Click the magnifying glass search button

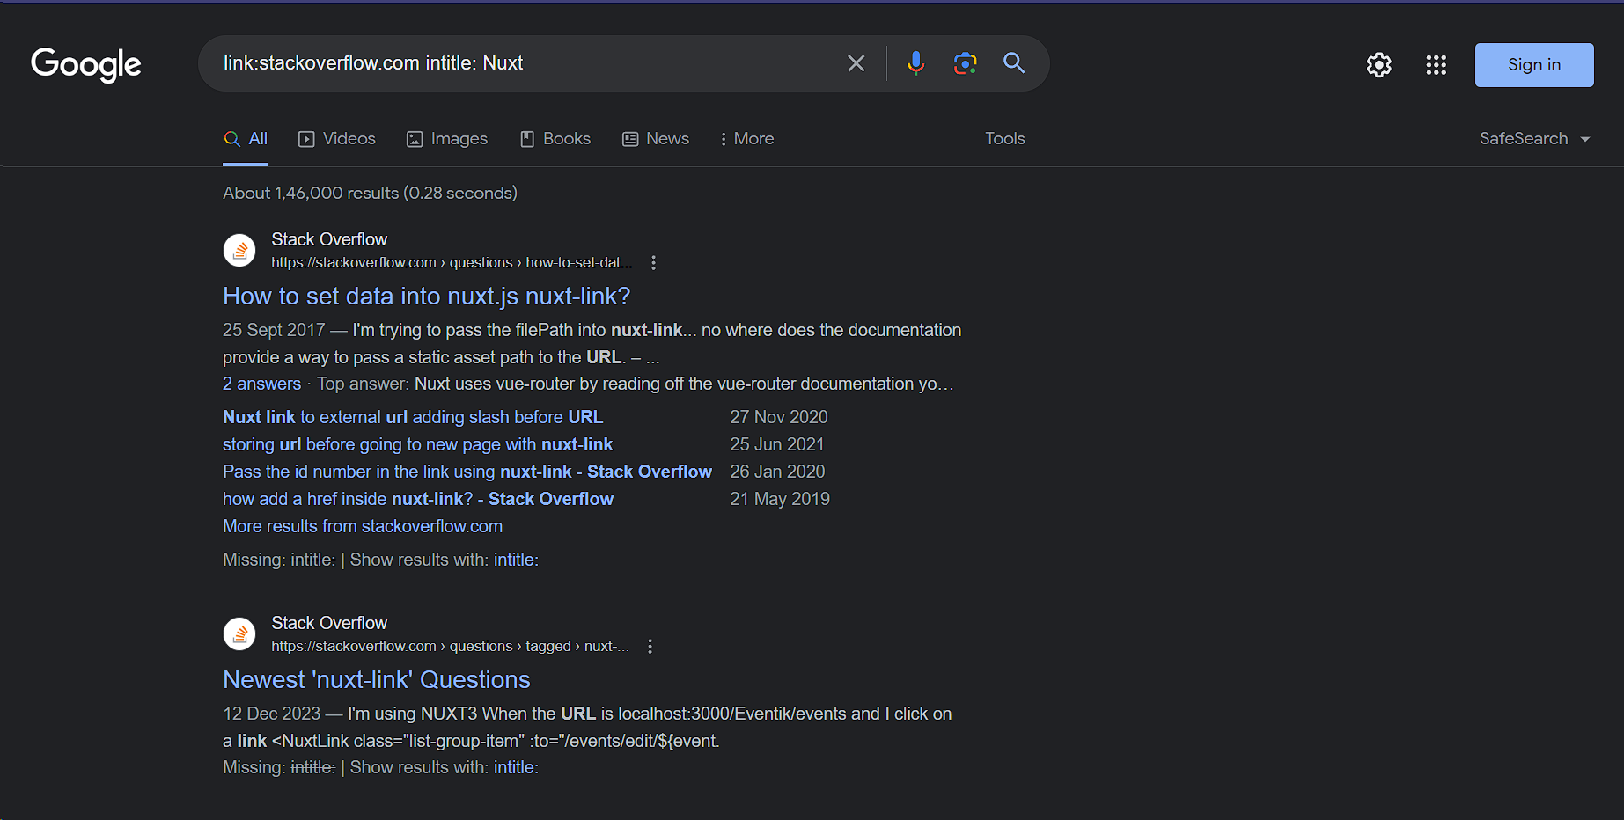[x=1014, y=63]
